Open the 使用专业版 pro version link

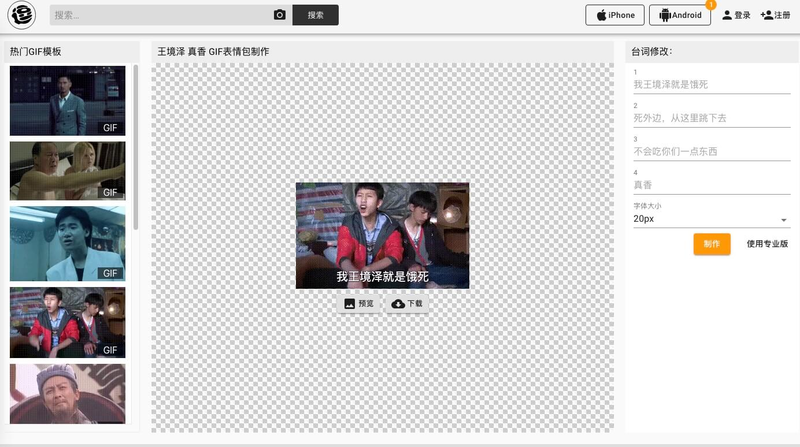pyautogui.click(x=767, y=244)
